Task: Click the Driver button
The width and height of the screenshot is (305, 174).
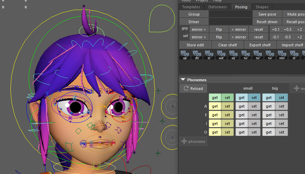Action: tap(194, 22)
